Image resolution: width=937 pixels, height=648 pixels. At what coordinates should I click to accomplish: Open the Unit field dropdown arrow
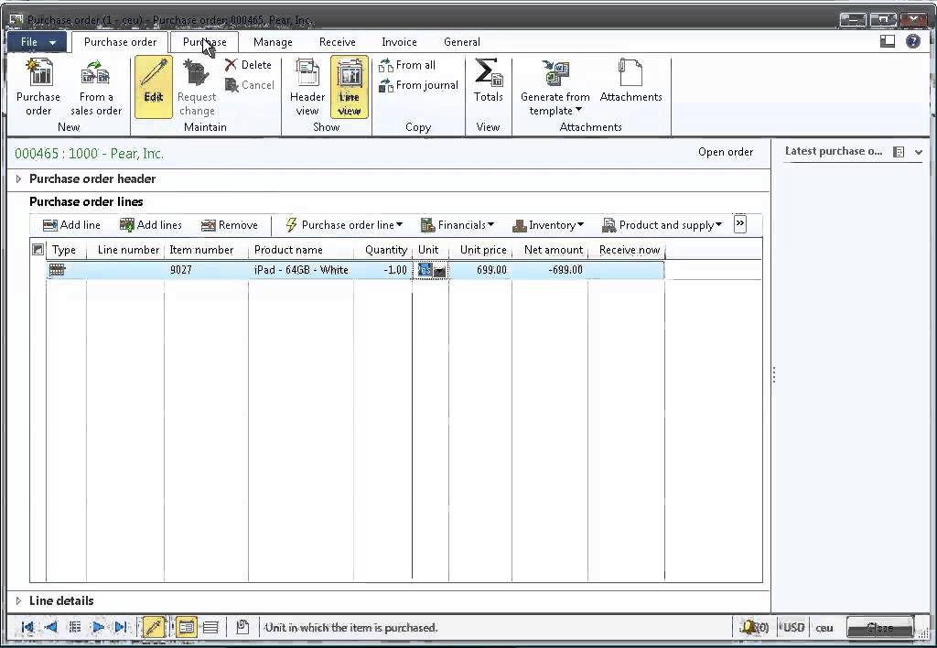click(x=439, y=271)
